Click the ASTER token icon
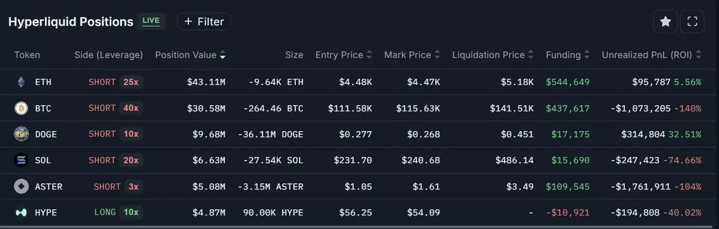The height and width of the screenshot is (229, 719). 22,186
